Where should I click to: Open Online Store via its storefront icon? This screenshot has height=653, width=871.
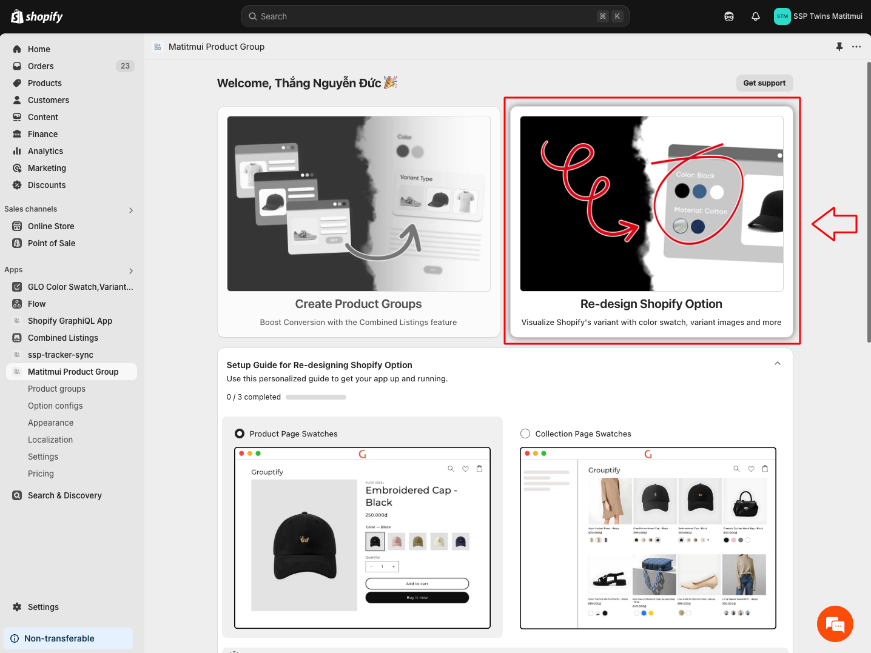(17, 226)
